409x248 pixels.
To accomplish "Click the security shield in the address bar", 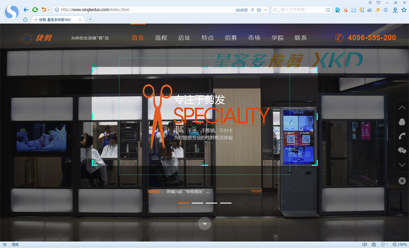I will 57,10.
